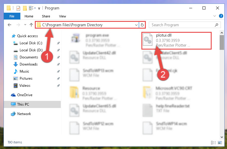Screen dimensions: 227x149
Task: Switch to details view mode
Action: pyautogui.click(x=213, y=143)
